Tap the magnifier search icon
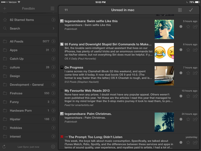The height and width of the screenshot is (151, 201). [x=5, y=28]
